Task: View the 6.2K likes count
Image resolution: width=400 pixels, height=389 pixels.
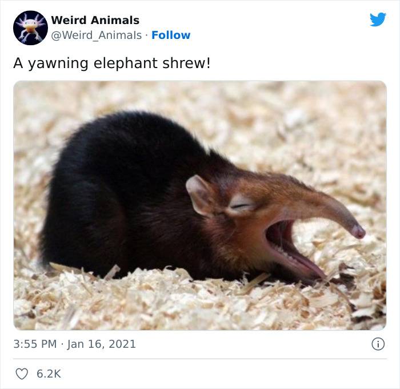Action: [49, 374]
